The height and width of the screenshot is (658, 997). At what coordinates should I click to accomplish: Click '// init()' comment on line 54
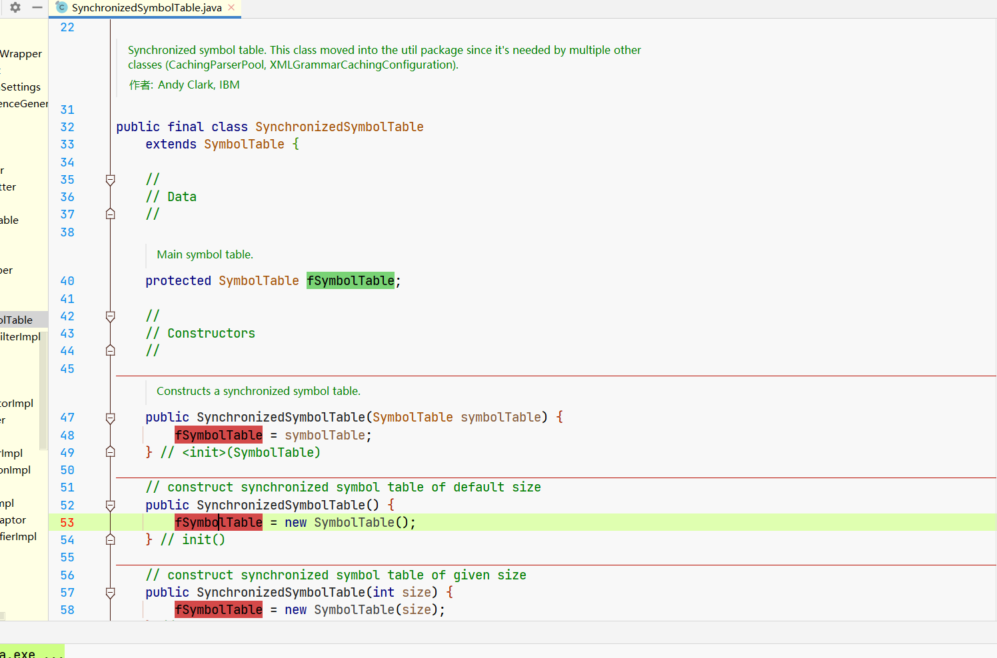193,540
